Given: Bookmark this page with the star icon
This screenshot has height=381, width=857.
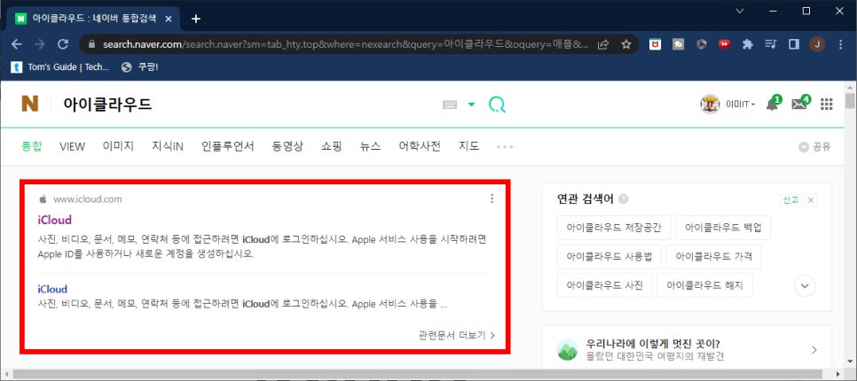Looking at the screenshot, I should (x=626, y=44).
